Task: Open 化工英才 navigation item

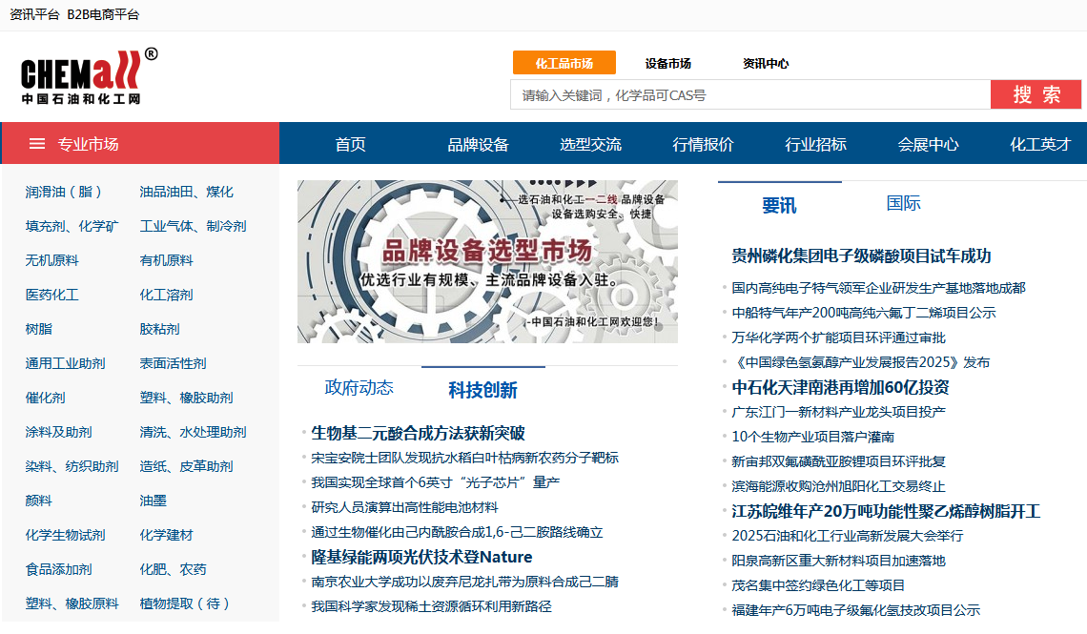Action: point(1039,144)
